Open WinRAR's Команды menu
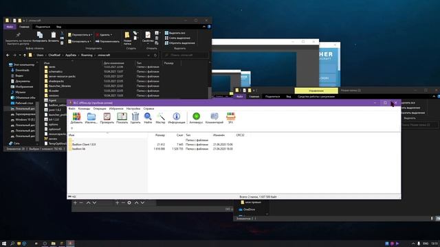The width and height of the screenshot is (440, 247). click(x=84, y=108)
